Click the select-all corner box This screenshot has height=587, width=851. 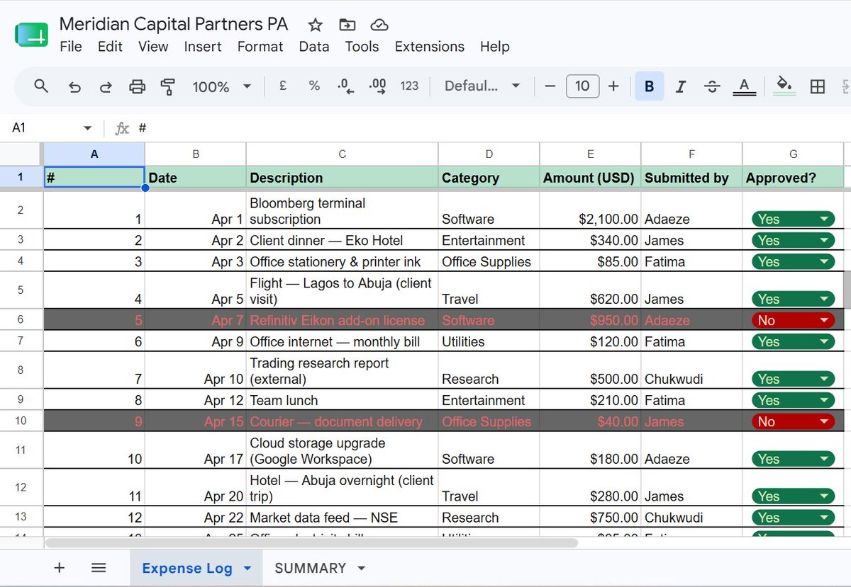pyautogui.click(x=21, y=154)
